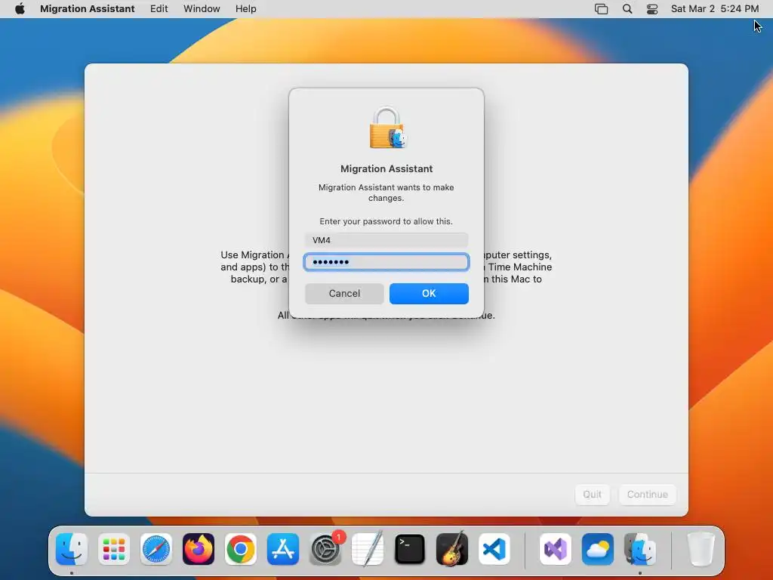Click the Quit button
Viewport: 773px width, 580px height.
pos(592,494)
